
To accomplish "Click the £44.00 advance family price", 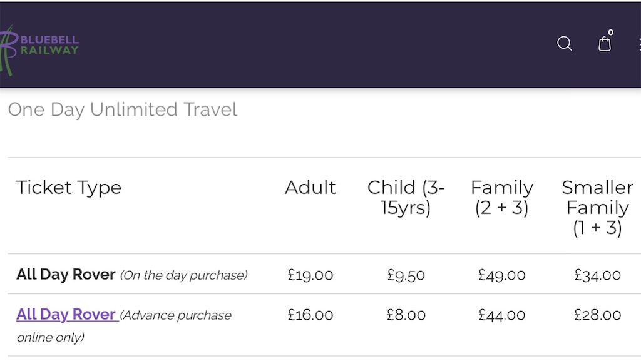I will 502,315.
